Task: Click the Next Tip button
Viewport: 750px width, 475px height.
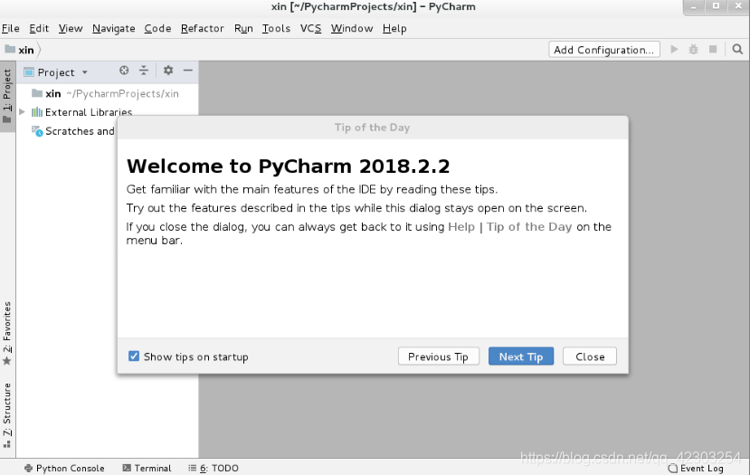Action: pos(521,356)
